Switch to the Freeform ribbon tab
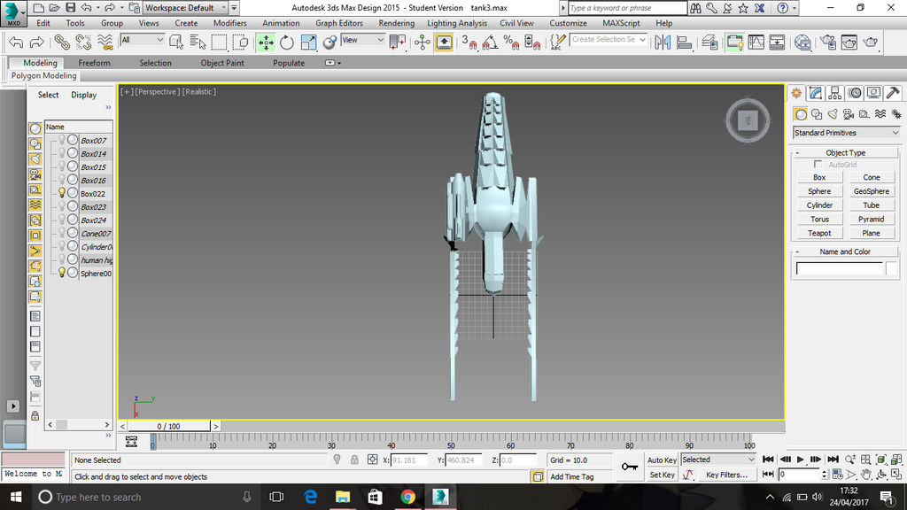 click(x=95, y=63)
